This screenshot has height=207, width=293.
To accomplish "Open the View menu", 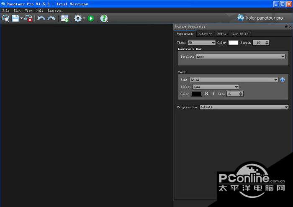I will 28,10.
